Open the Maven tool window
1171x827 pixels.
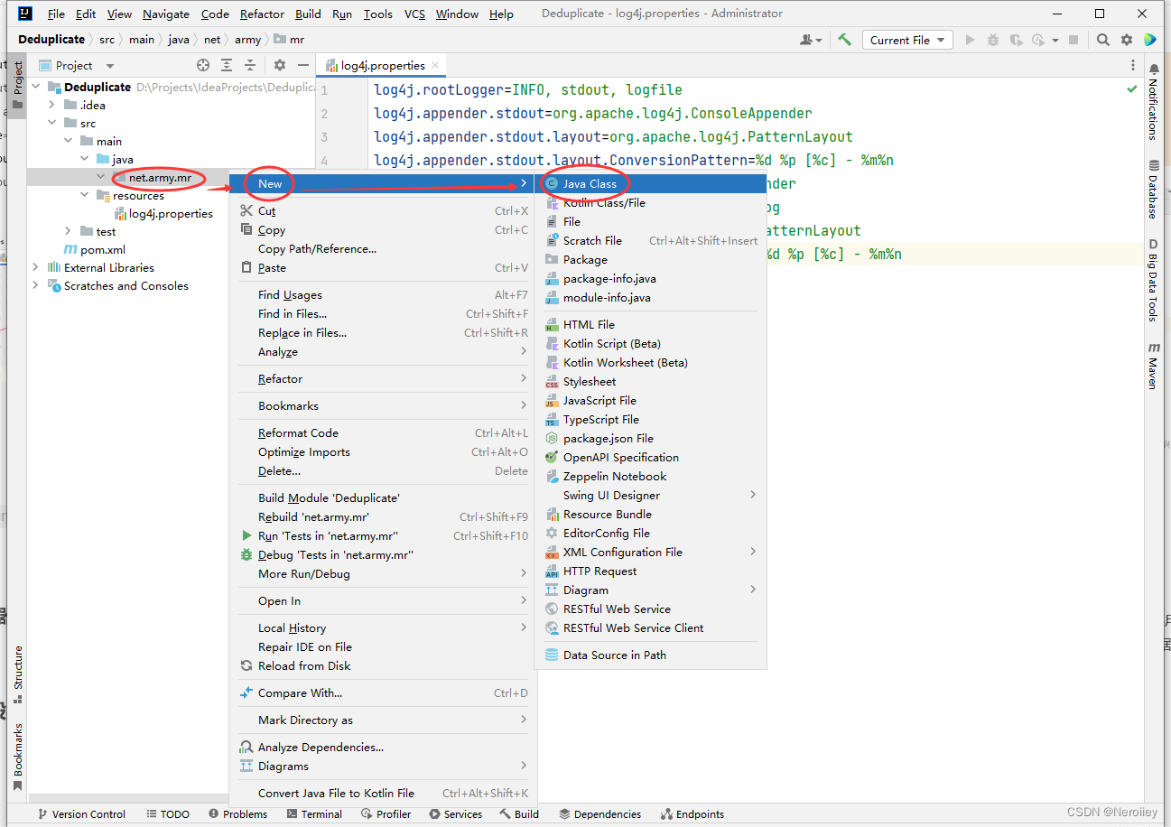pos(1154,365)
